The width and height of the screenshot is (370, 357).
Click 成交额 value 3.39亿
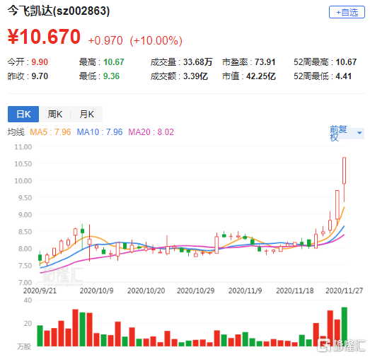195,76
